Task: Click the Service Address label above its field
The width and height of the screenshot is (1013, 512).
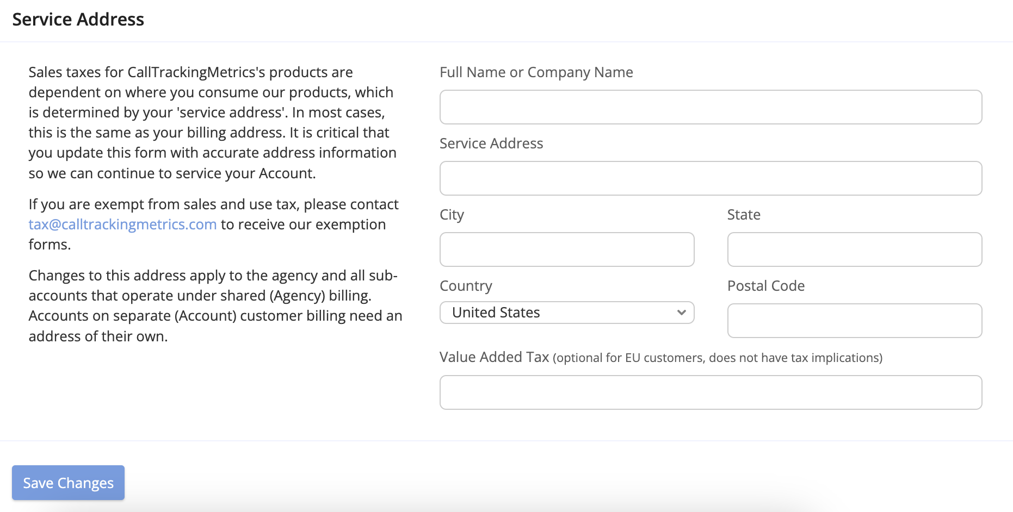Action: (491, 143)
